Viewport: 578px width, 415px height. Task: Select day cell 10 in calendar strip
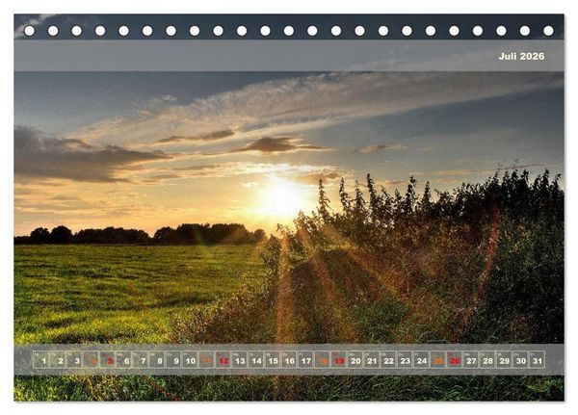(190, 360)
